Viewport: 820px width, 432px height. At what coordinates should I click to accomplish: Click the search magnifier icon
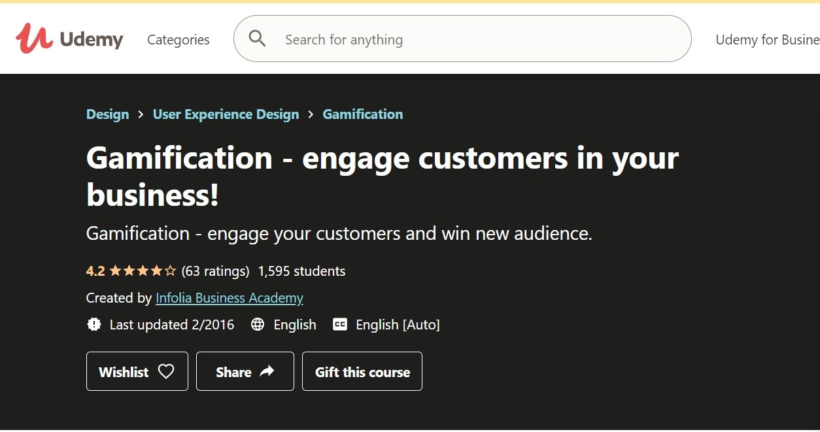258,39
